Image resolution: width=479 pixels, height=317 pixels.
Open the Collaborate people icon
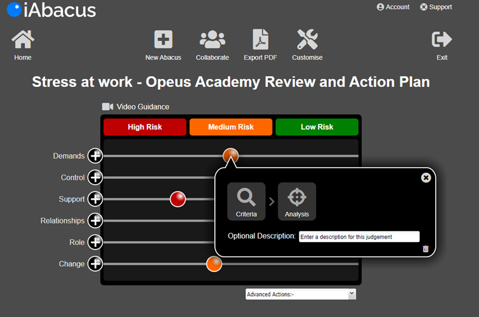coord(213,39)
